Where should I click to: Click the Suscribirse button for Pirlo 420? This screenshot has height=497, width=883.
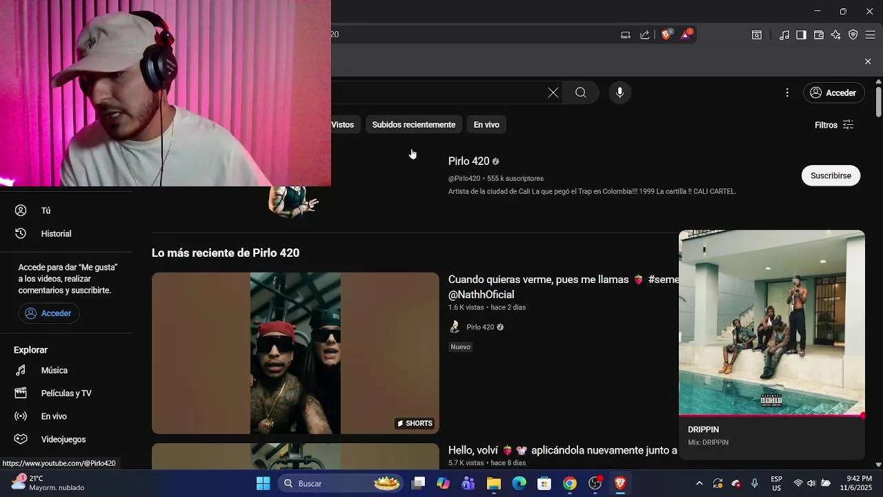831,175
